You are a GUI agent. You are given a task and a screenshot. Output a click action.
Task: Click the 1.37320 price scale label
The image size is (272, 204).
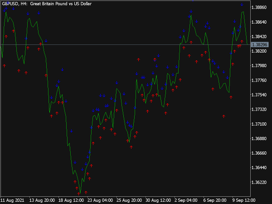pos(259,109)
